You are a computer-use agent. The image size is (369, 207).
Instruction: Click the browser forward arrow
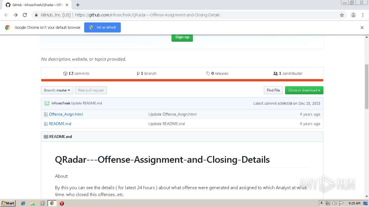tap(16, 15)
